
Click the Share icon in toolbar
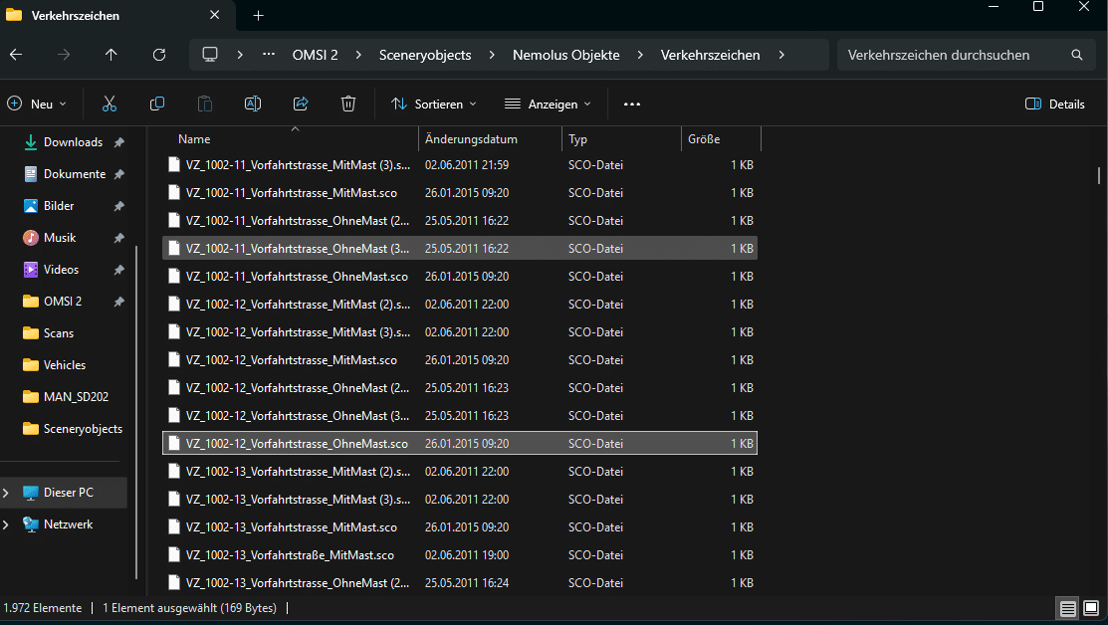tap(301, 104)
